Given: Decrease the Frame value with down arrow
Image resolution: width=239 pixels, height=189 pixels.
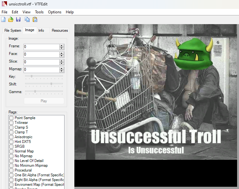Looking at the screenshot, I should point(62,48).
